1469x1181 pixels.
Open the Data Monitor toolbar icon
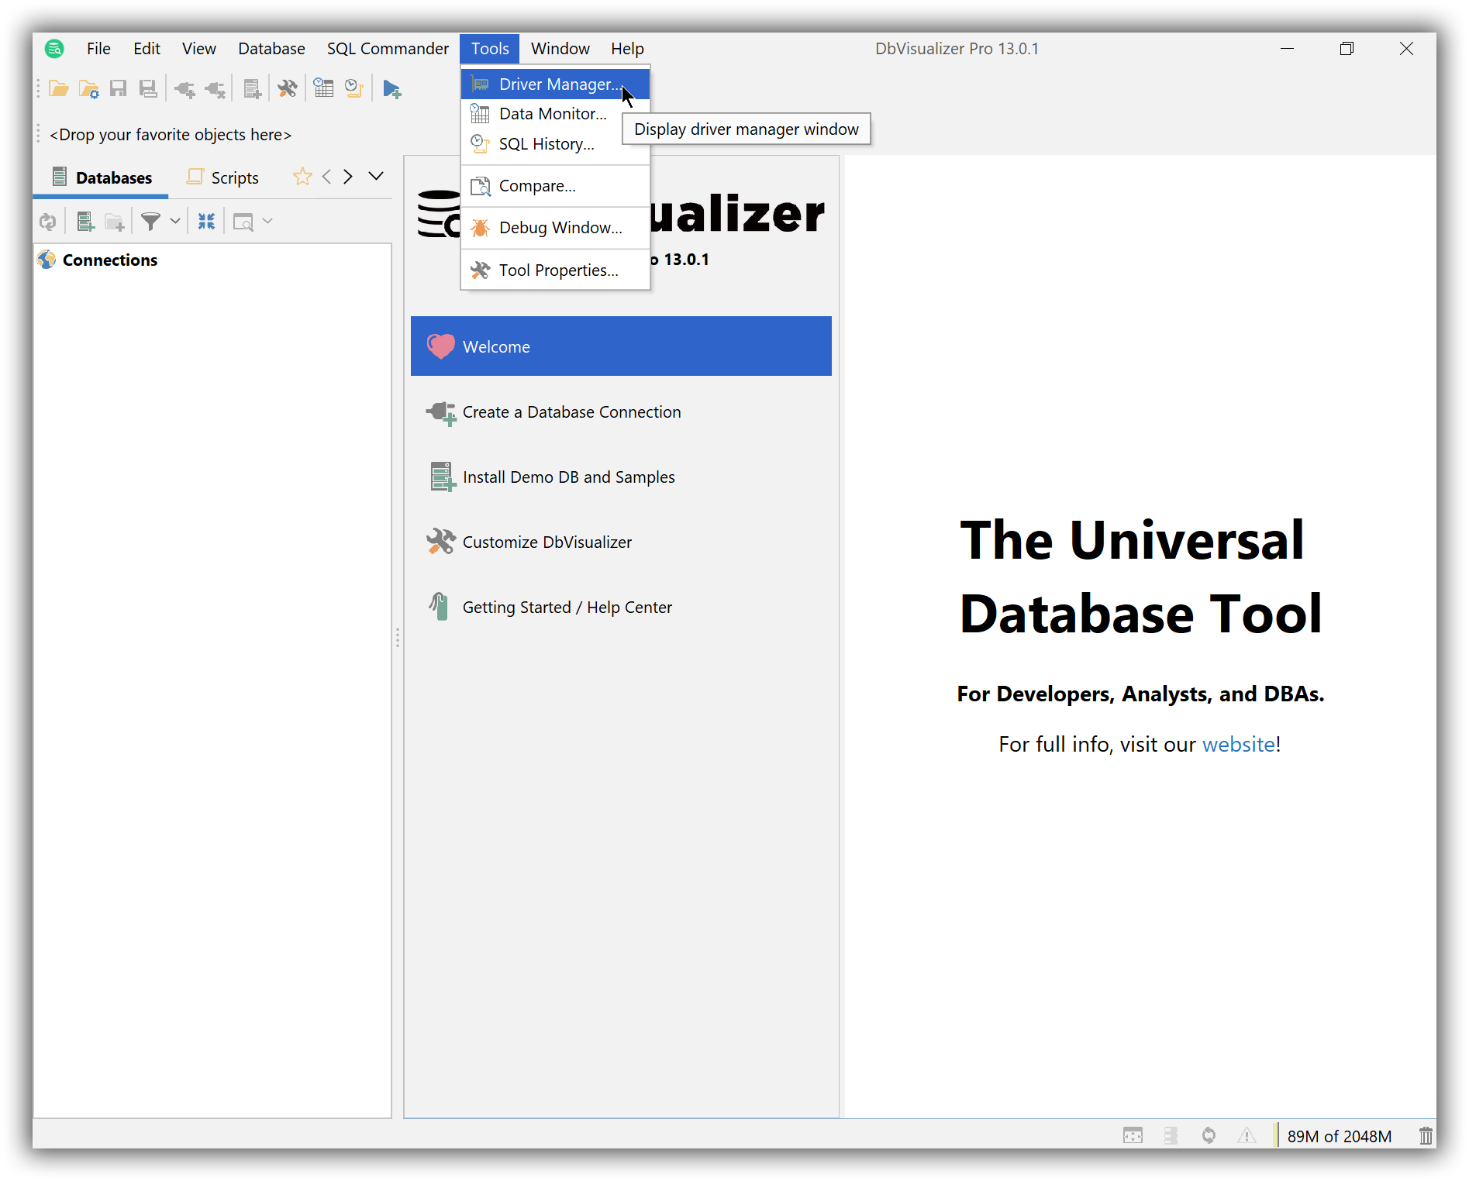click(x=324, y=89)
